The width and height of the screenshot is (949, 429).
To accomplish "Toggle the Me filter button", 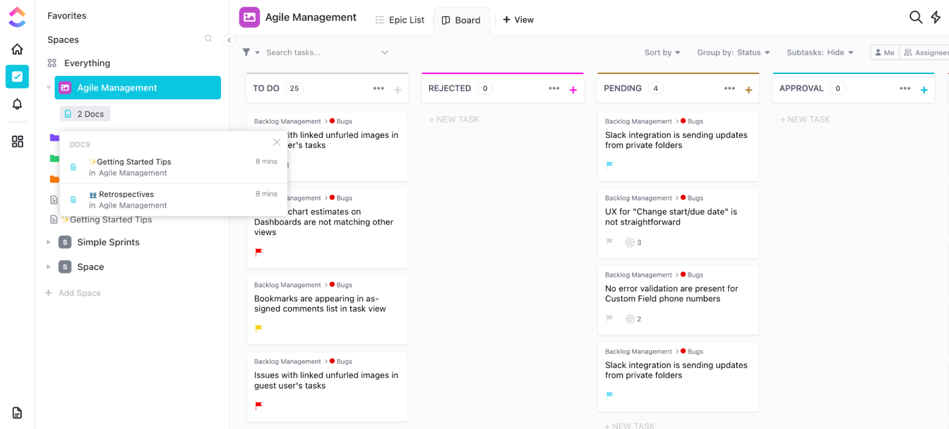I will 884,53.
